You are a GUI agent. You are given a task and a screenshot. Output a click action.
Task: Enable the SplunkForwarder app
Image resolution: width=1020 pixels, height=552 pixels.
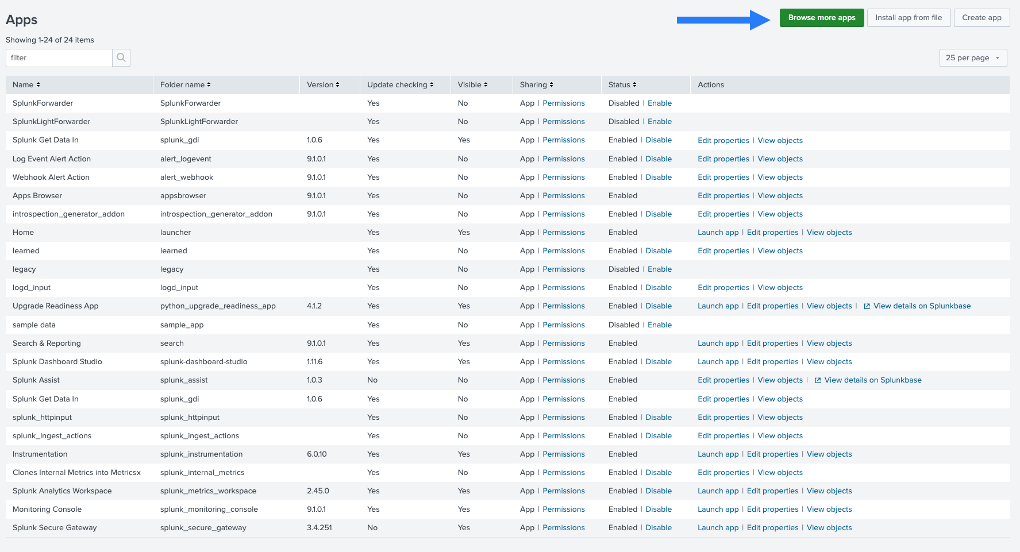659,103
